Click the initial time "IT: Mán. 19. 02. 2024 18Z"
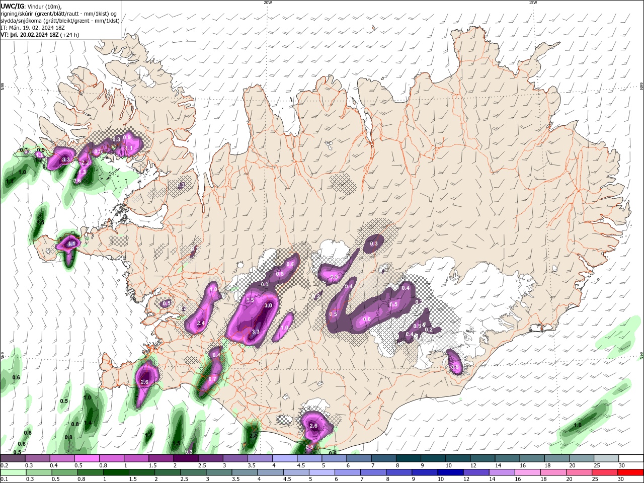This screenshot has width=644, height=483. point(33,28)
